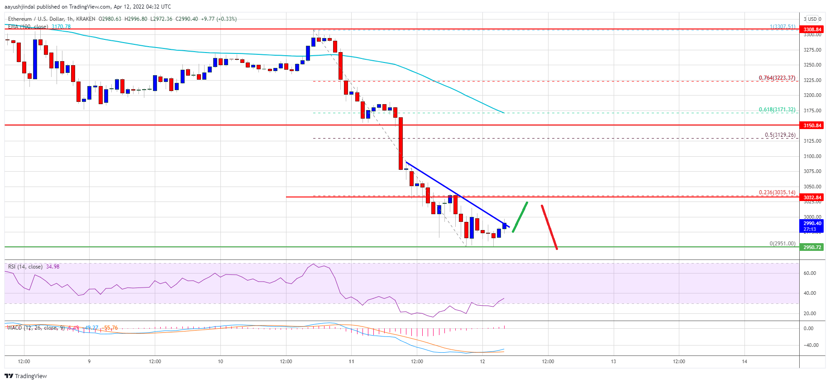Click the Fib label 0.618(3171.32)

tap(777, 110)
